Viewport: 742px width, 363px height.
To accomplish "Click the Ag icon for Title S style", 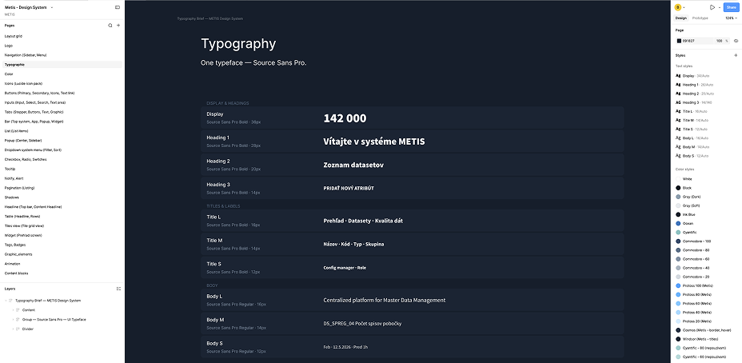I will pyautogui.click(x=678, y=130).
